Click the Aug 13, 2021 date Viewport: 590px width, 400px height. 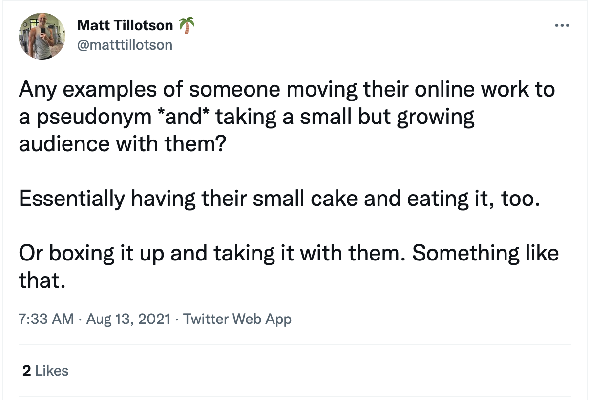(x=128, y=320)
